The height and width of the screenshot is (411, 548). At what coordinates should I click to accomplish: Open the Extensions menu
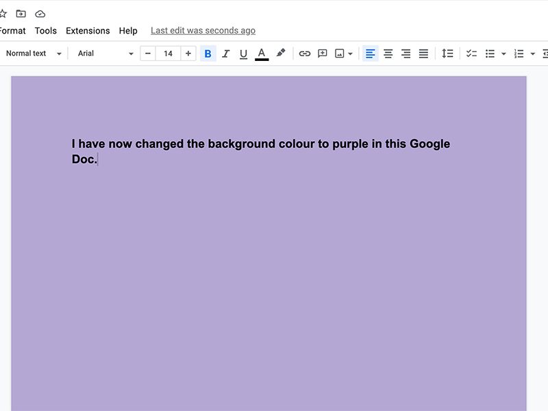point(88,31)
